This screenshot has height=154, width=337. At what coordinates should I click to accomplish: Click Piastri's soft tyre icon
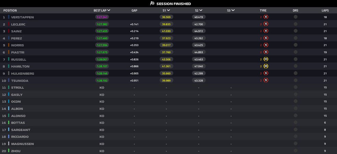[x=266, y=52]
